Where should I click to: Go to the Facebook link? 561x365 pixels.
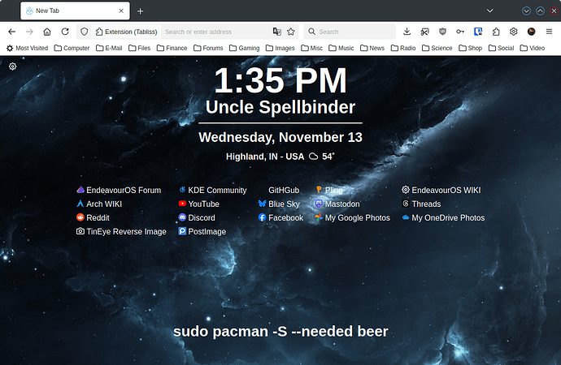point(280,217)
